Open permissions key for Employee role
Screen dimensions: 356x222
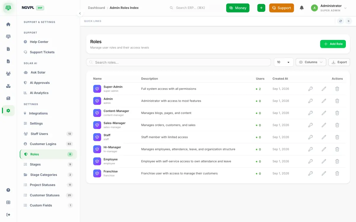coord(310,161)
